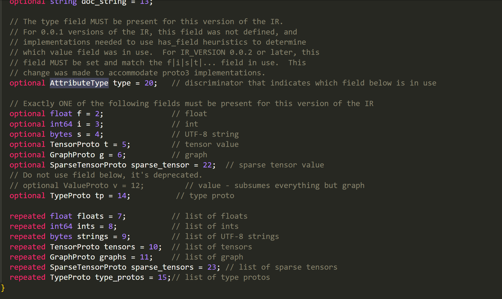Click the sparse_tensors repeated field name
The image size is (502, 299).
tap(162, 267)
